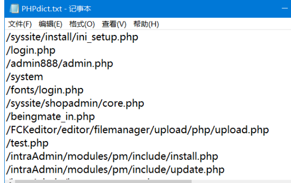The image size is (291, 183).
Task: Click the intraAdmin install.php line
Action: [112, 156]
